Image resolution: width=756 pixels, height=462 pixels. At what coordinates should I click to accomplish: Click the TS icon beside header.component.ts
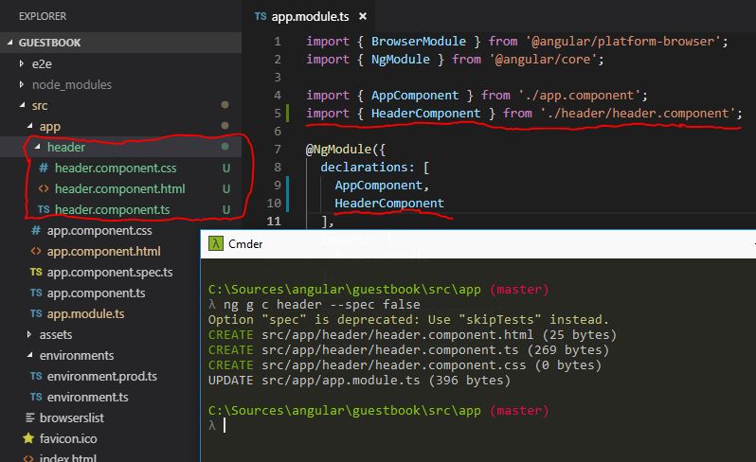[x=44, y=209]
